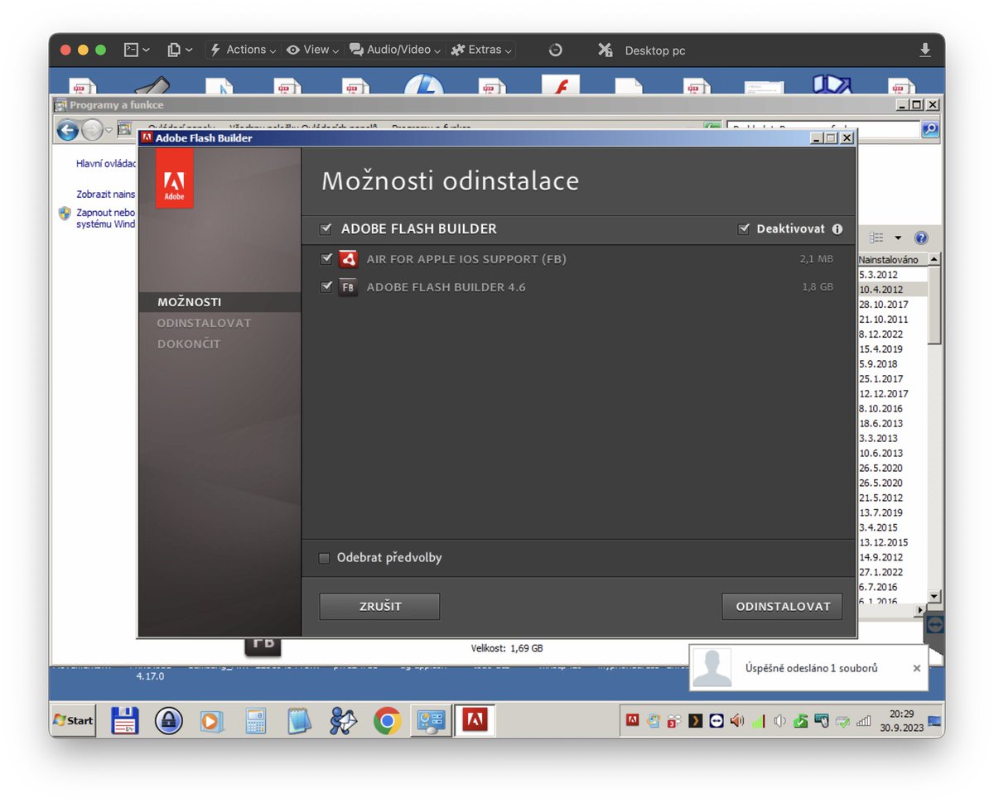Click the search magnifier in Programy a funkce
The width and height of the screenshot is (994, 803).
click(x=930, y=129)
